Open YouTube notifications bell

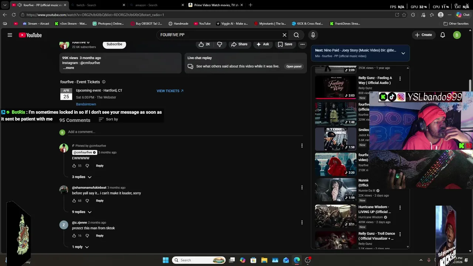(443, 35)
